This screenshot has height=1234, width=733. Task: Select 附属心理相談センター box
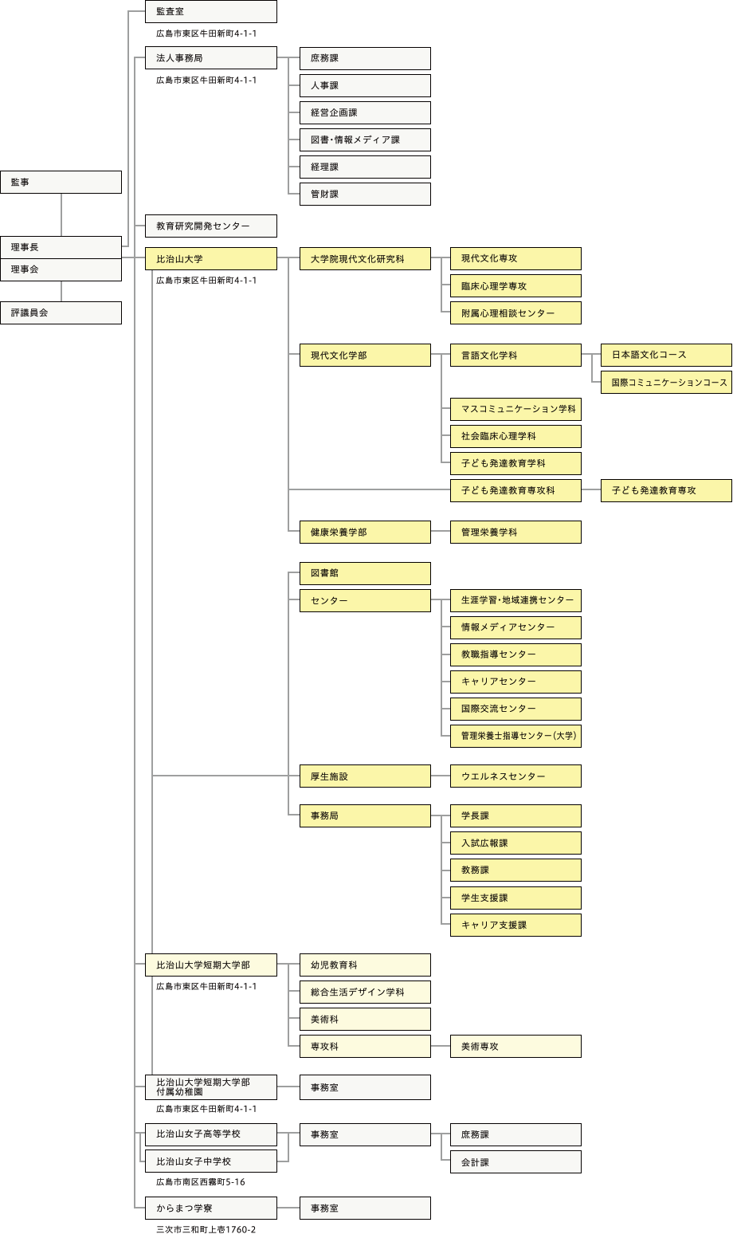click(515, 312)
